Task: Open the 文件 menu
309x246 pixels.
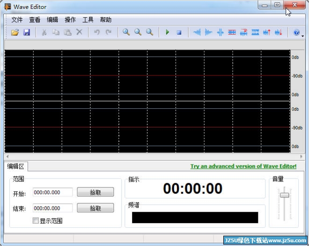Action: point(17,20)
